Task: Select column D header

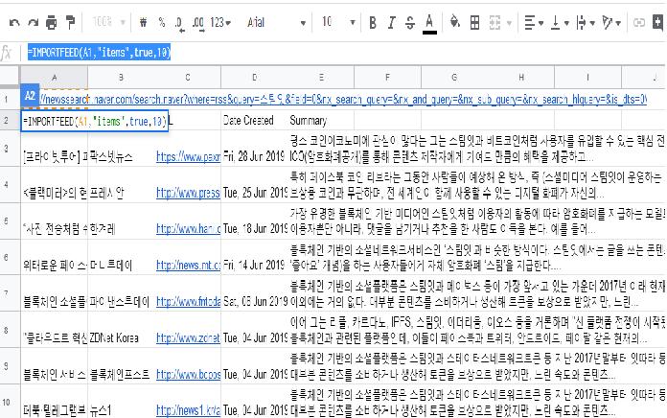Action: coord(254,77)
